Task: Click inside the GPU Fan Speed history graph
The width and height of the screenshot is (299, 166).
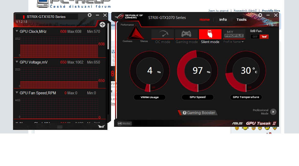Action: click(x=59, y=109)
